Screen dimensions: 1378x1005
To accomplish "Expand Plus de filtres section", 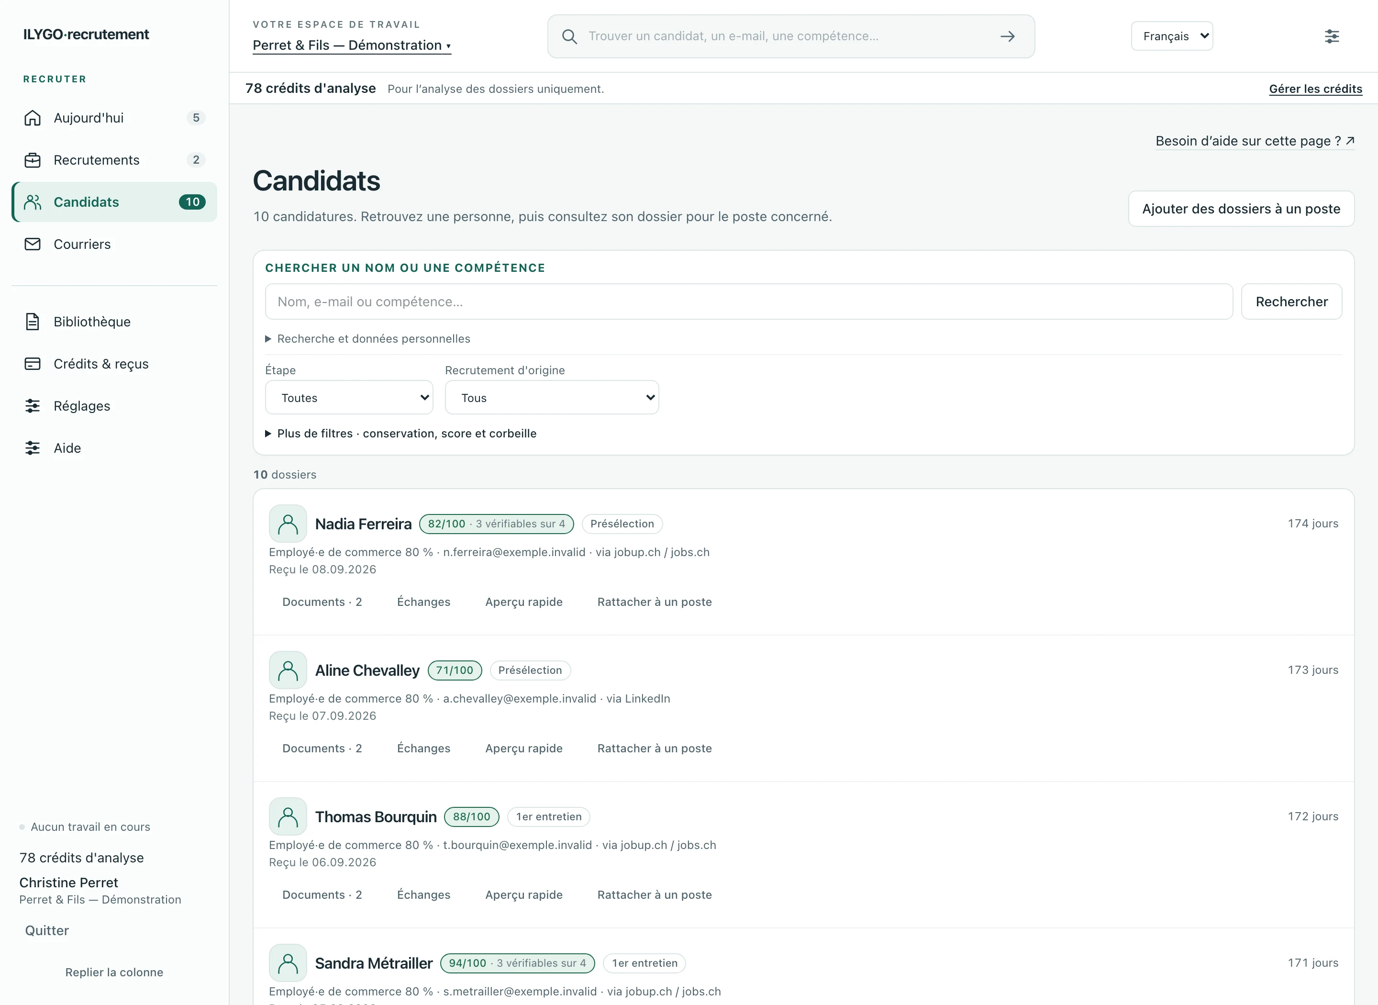I will (x=401, y=434).
